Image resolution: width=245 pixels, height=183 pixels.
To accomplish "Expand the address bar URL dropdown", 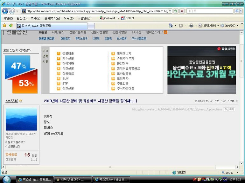I will click(x=170, y=11).
